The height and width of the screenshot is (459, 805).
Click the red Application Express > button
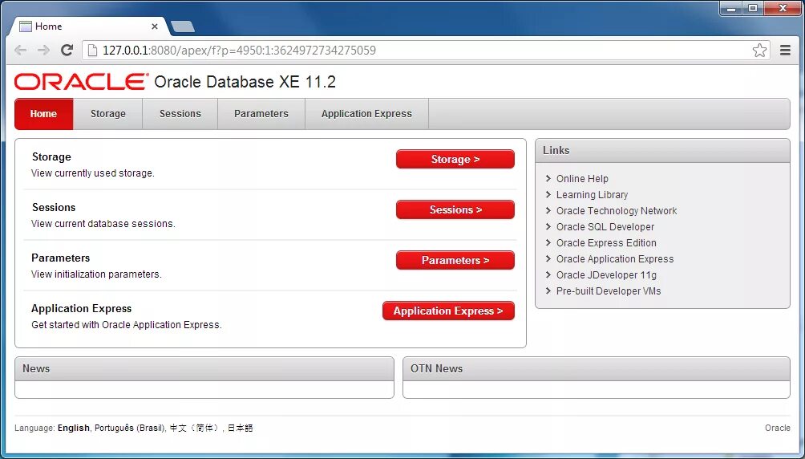(448, 311)
